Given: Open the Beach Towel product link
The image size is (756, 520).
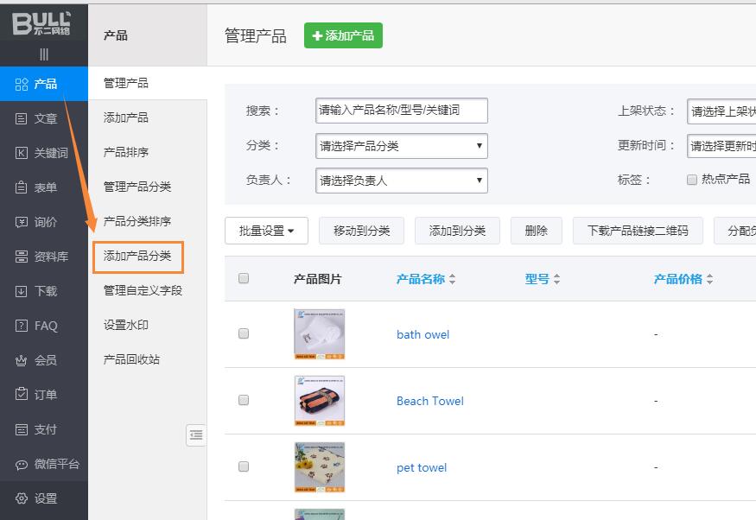Looking at the screenshot, I should click(x=429, y=401).
